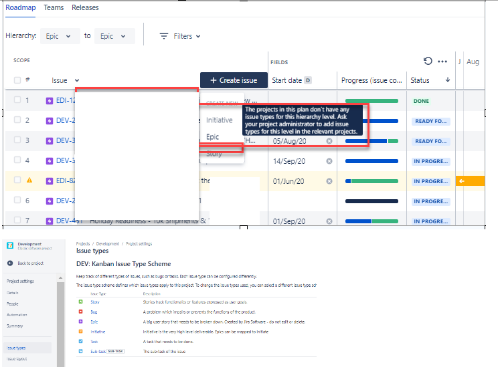Click the Create issue button
This screenshot has width=498, height=367.
pyautogui.click(x=234, y=80)
